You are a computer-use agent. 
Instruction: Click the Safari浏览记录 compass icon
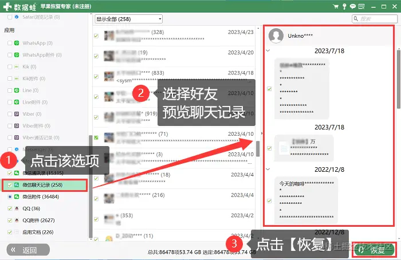tap(17, 17)
